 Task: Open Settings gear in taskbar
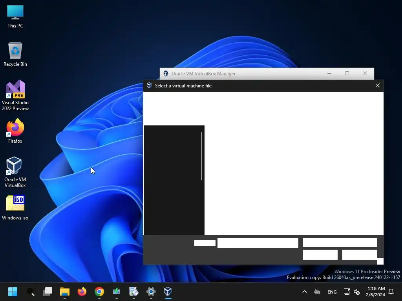click(151, 292)
